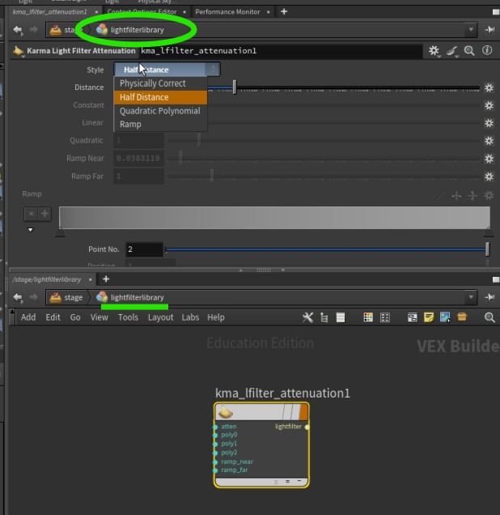This screenshot has width=500, height=515.
Task: Click the Point No. slider track
Action: (x=324, y=249)
